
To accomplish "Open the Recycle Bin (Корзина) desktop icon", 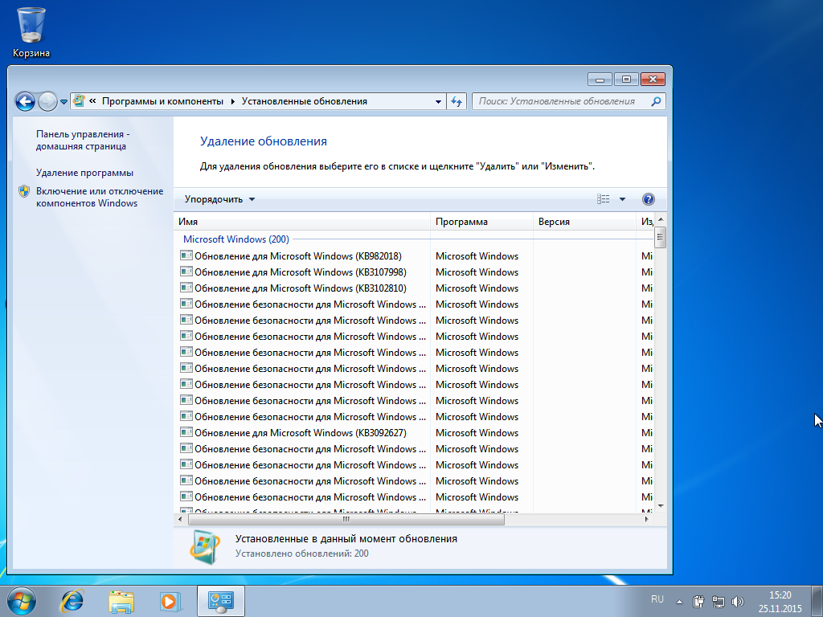I will tap(31, 32).
